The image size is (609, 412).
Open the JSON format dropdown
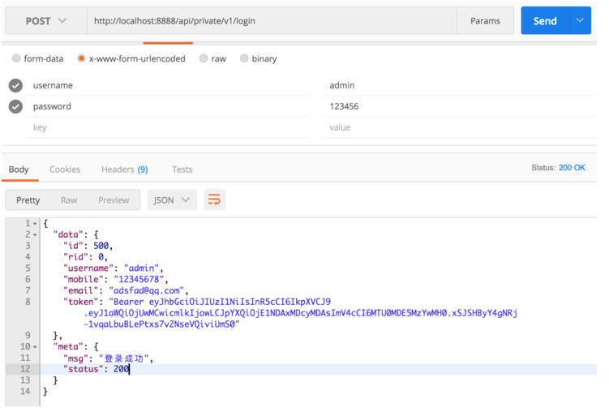[x=172, y=200]
